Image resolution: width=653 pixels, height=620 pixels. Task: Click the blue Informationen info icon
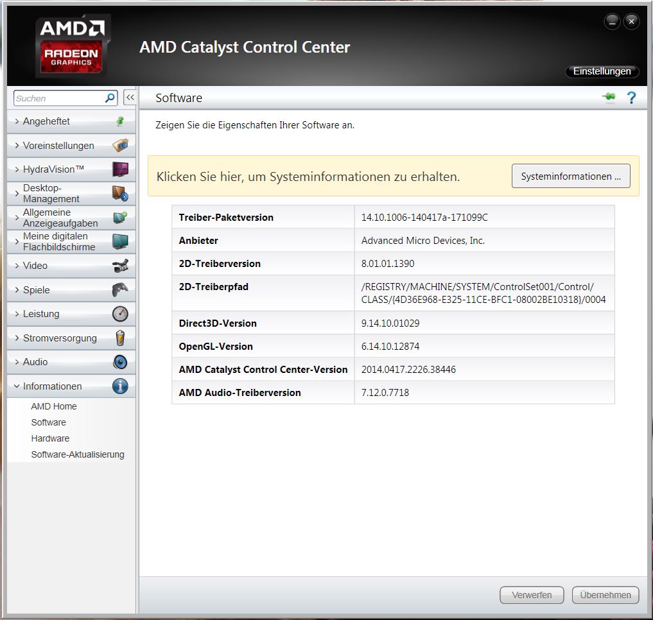point(120,386)
